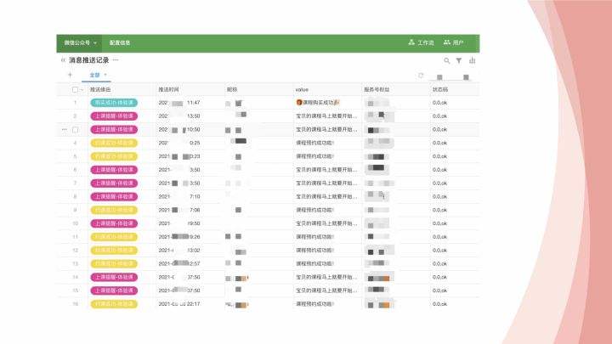This screenshot has width=612, height=344.
Task: Collapse sidebar with double-chevron icon
Action: click(62, 61)
